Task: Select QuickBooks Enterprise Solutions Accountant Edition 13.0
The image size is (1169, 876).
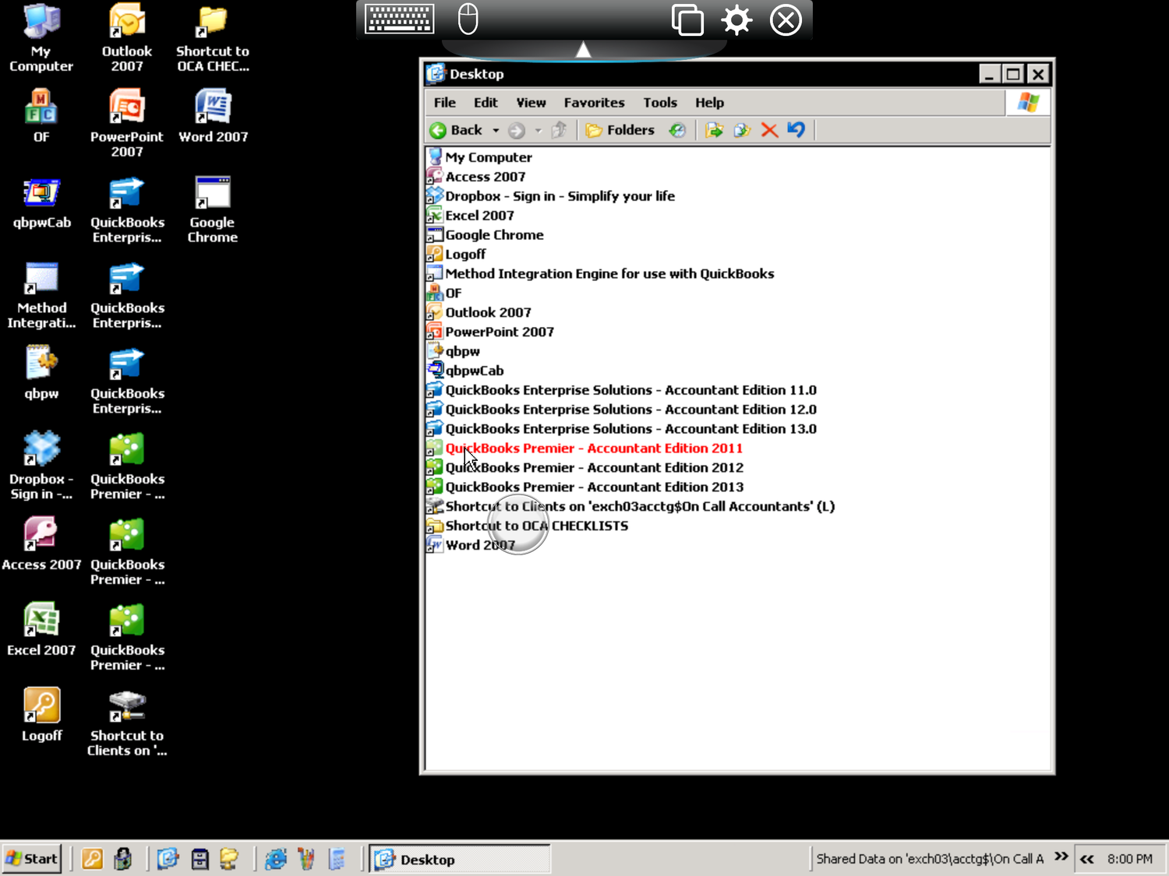Action: pyautogui.click(x=622, y=429)
